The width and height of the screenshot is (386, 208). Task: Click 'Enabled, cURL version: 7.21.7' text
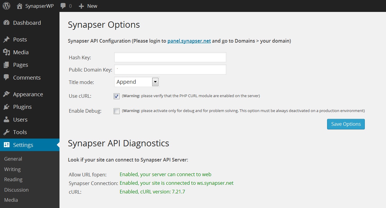click(x=152, y=192)
